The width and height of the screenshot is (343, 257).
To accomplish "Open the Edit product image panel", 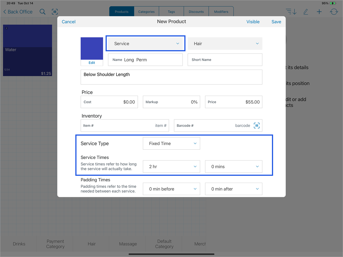I will tap(92, 62).
